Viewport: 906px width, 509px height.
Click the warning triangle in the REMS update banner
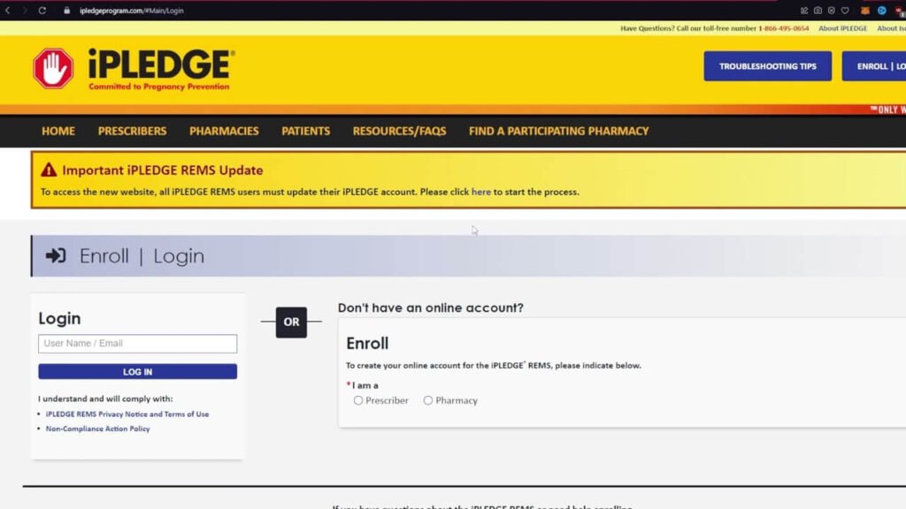(47, 170)
